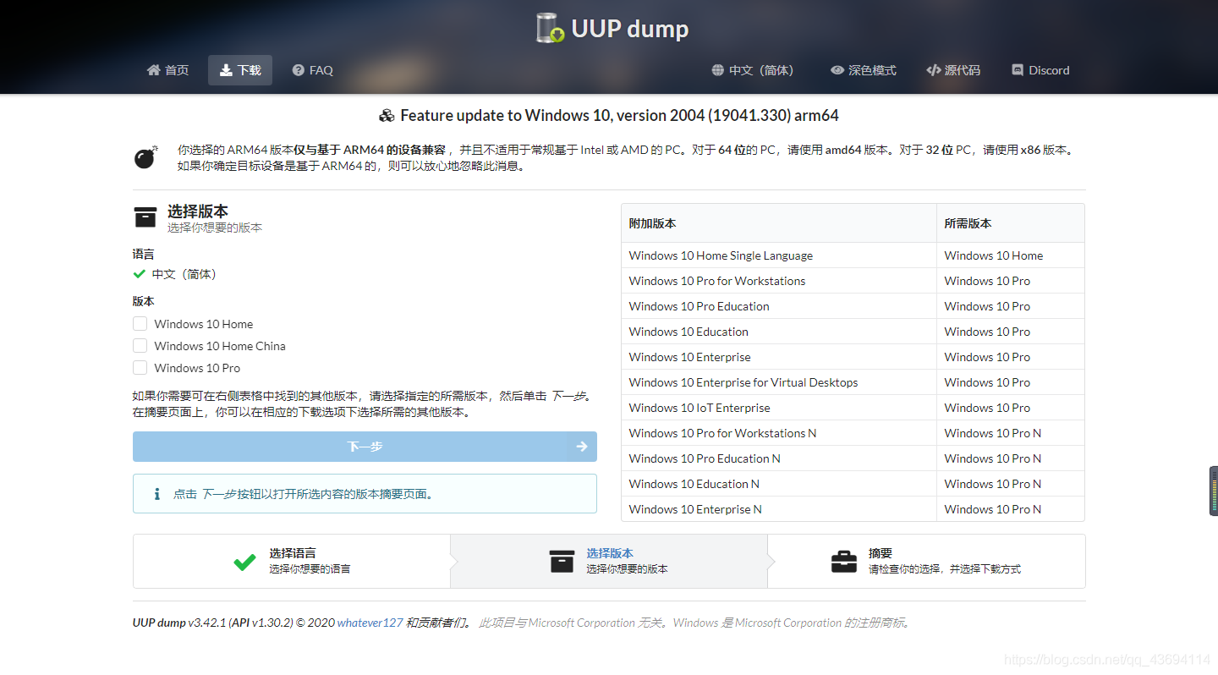Check the Windows 10 Pro checkbox

[140, 368]
